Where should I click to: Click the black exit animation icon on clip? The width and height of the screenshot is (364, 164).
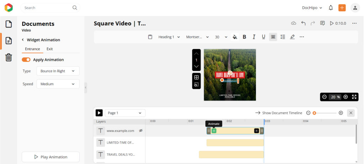[x=257, y=131]
